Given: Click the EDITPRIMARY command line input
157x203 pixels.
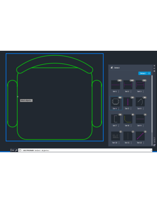Looking at the screenshot, I should point(85,150).
